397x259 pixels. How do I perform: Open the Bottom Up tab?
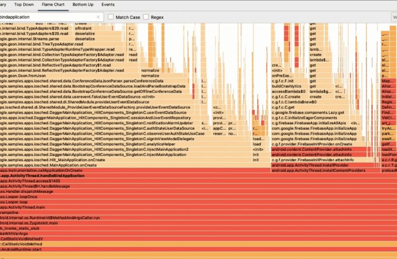[x=83, y=5]
